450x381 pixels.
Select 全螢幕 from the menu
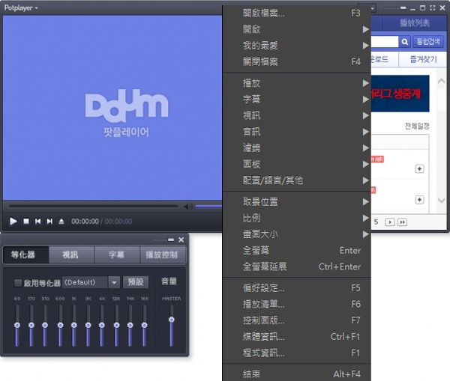(297, 250)
